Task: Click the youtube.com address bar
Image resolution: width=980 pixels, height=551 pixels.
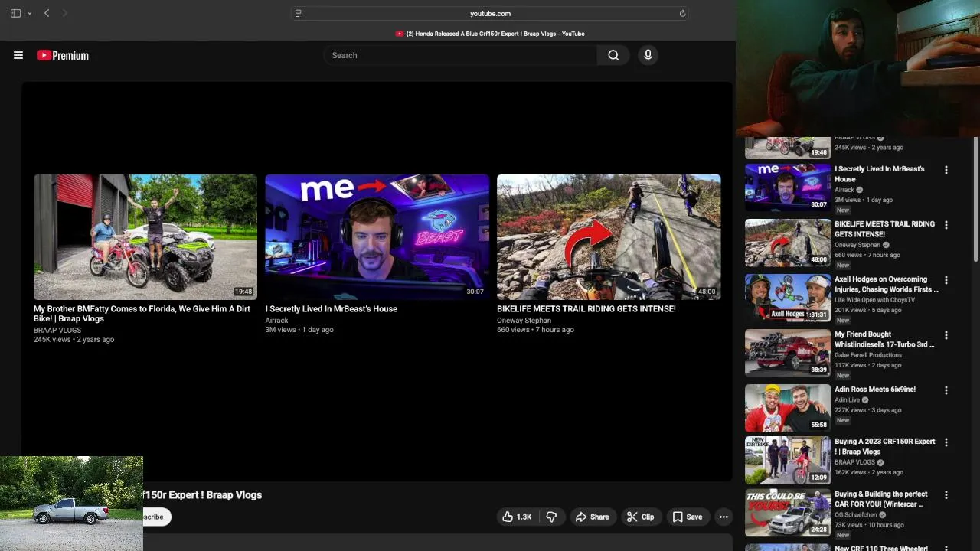Action: [490, 13]
